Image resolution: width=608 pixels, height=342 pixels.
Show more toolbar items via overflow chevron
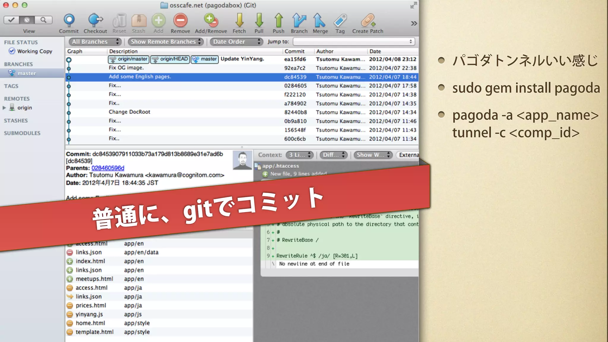coord(414,23)
